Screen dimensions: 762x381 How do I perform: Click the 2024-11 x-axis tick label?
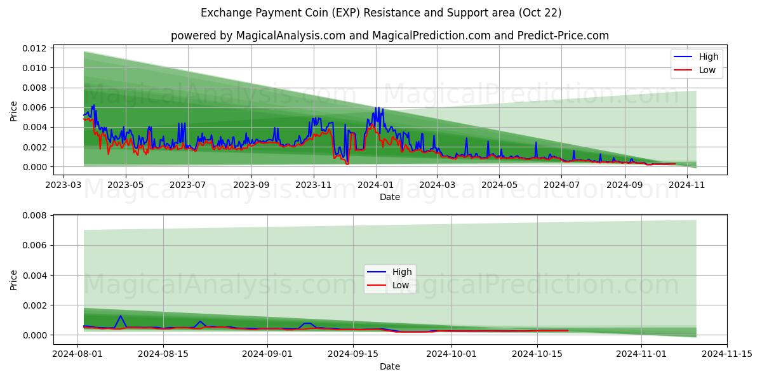click(688, 184)
